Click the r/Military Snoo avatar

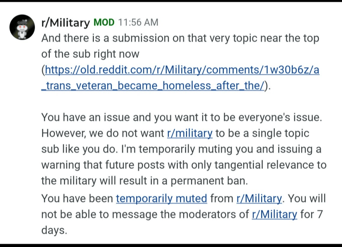point(22,27)
